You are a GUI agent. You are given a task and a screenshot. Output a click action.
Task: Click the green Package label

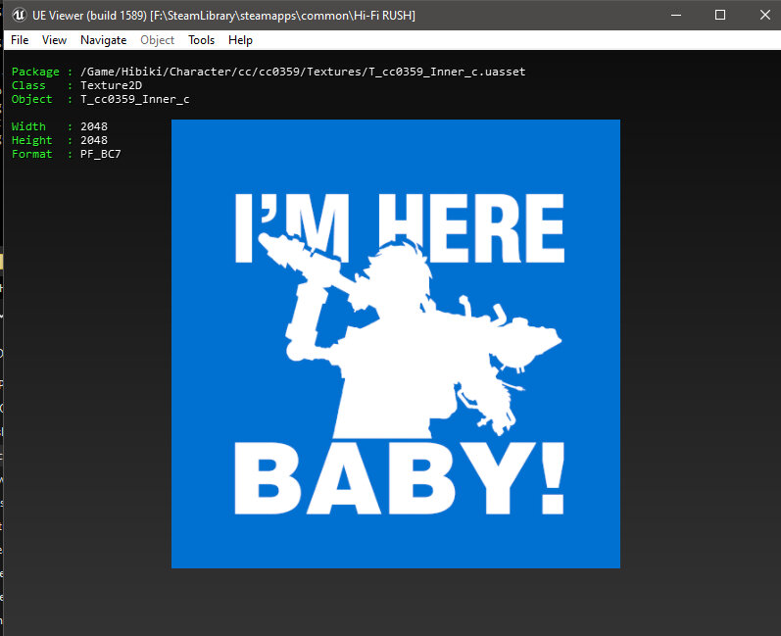(x=35, y=72)
